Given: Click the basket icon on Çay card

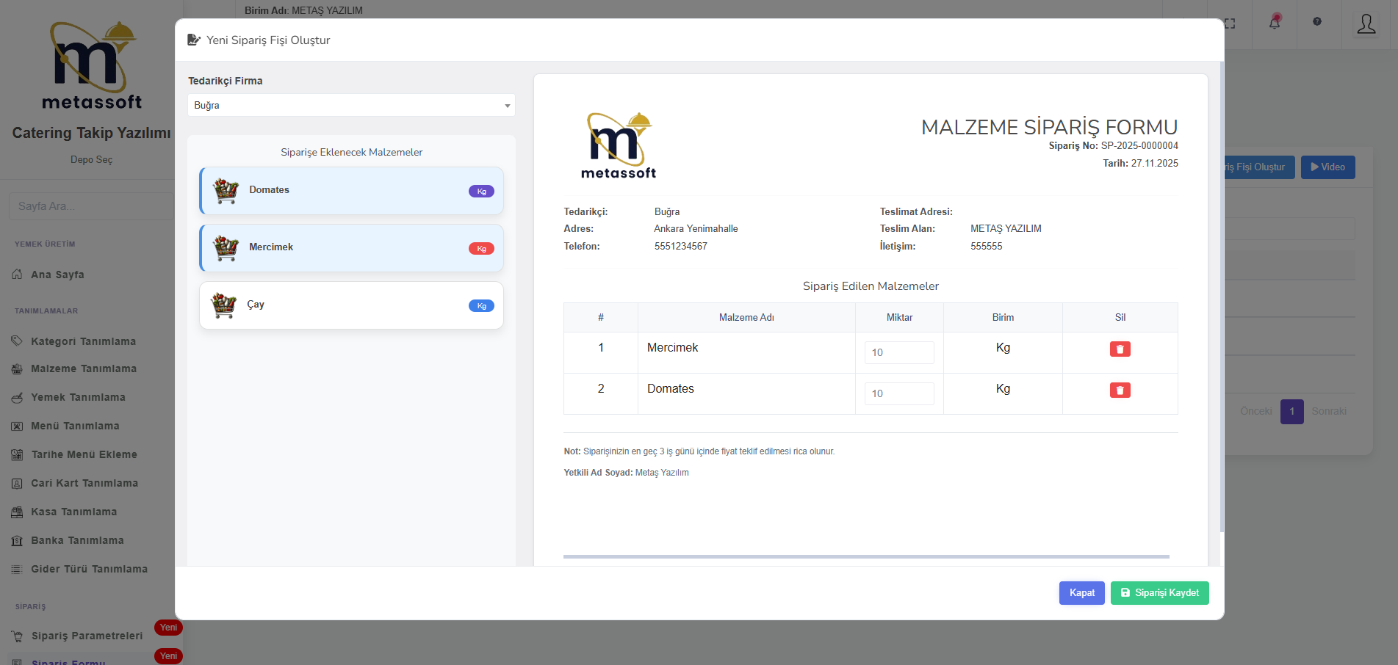Looking at the screenshot, I should click(x=223, y=305).
